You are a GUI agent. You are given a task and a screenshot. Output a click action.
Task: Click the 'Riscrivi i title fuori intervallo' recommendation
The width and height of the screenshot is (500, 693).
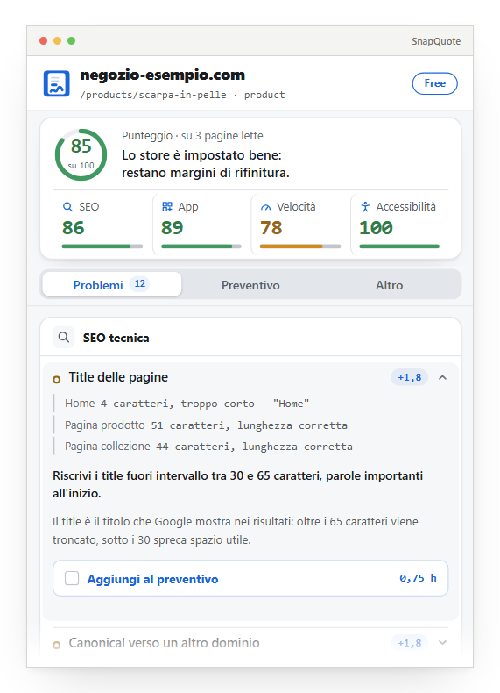tap(238, 484)
